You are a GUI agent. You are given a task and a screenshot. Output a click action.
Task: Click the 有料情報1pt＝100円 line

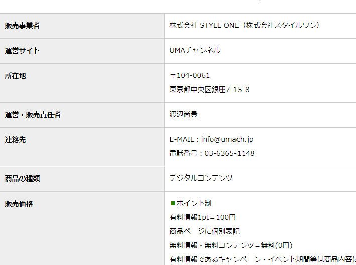pyautogui.click(x=202, y=217)
